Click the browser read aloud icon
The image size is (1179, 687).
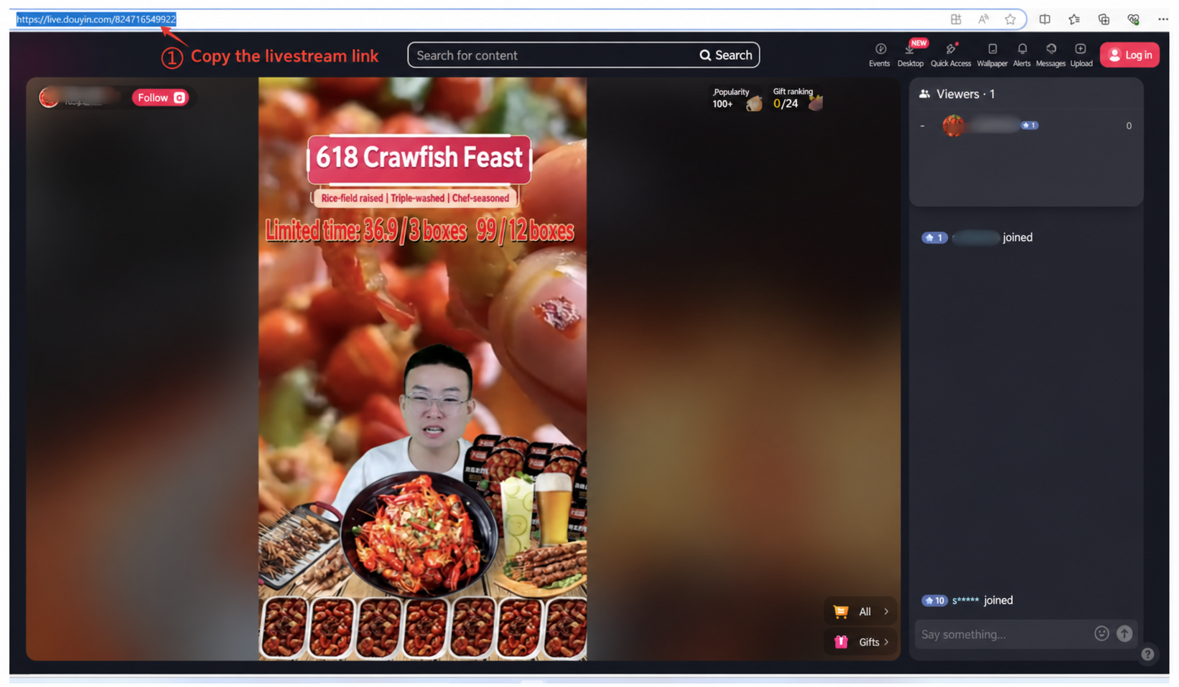[983, 19]
